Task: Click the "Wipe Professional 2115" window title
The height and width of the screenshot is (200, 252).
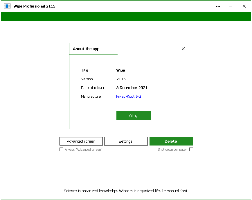Action: click(x=34, y=6)
